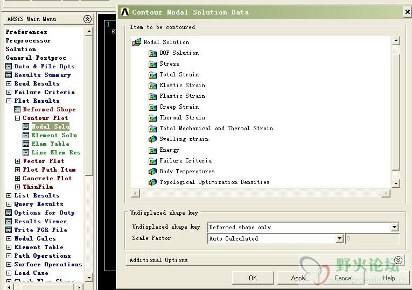Click item list scroll down arrow
This screenshot has height=290, width=412.
click(x=396, y=183)
